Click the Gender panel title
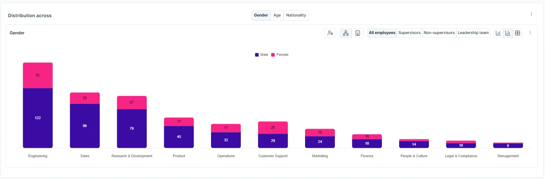Viewport: 545px width, 179px height. coord(17,33)
